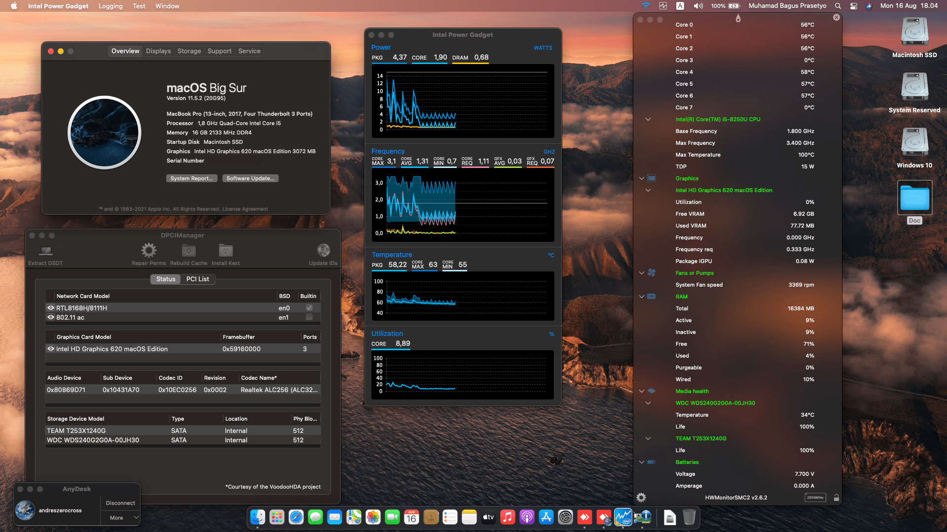Viewport: 947px width, 532px height.
Task: Select Realtek ALC256 audio device row
Action: [x=182, y=390]
